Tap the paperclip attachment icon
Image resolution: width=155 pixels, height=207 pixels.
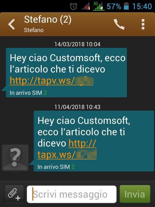tap(14, 194)
